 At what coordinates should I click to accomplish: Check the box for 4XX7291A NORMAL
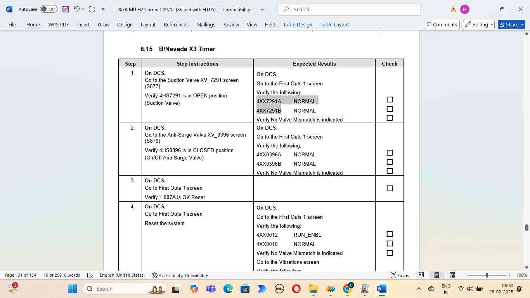(390, 100)
